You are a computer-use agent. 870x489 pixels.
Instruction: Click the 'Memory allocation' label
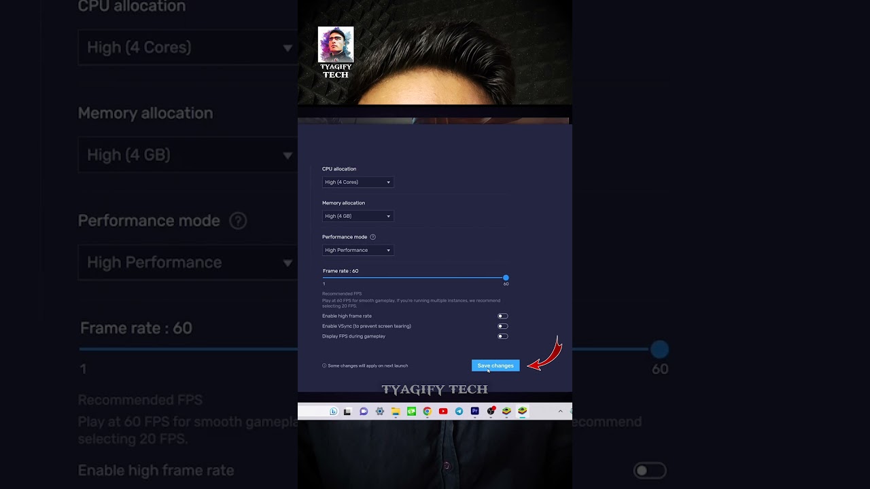343,202
